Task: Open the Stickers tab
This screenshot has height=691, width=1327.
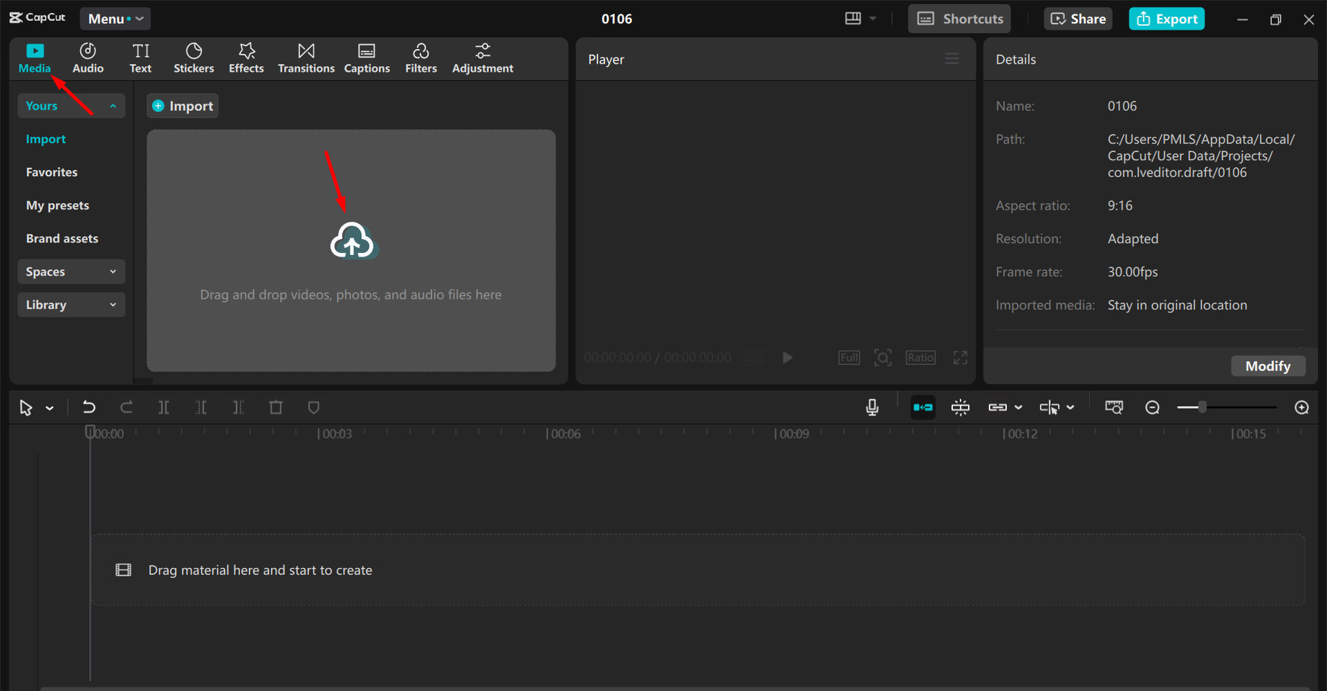Action: point(194,59)
